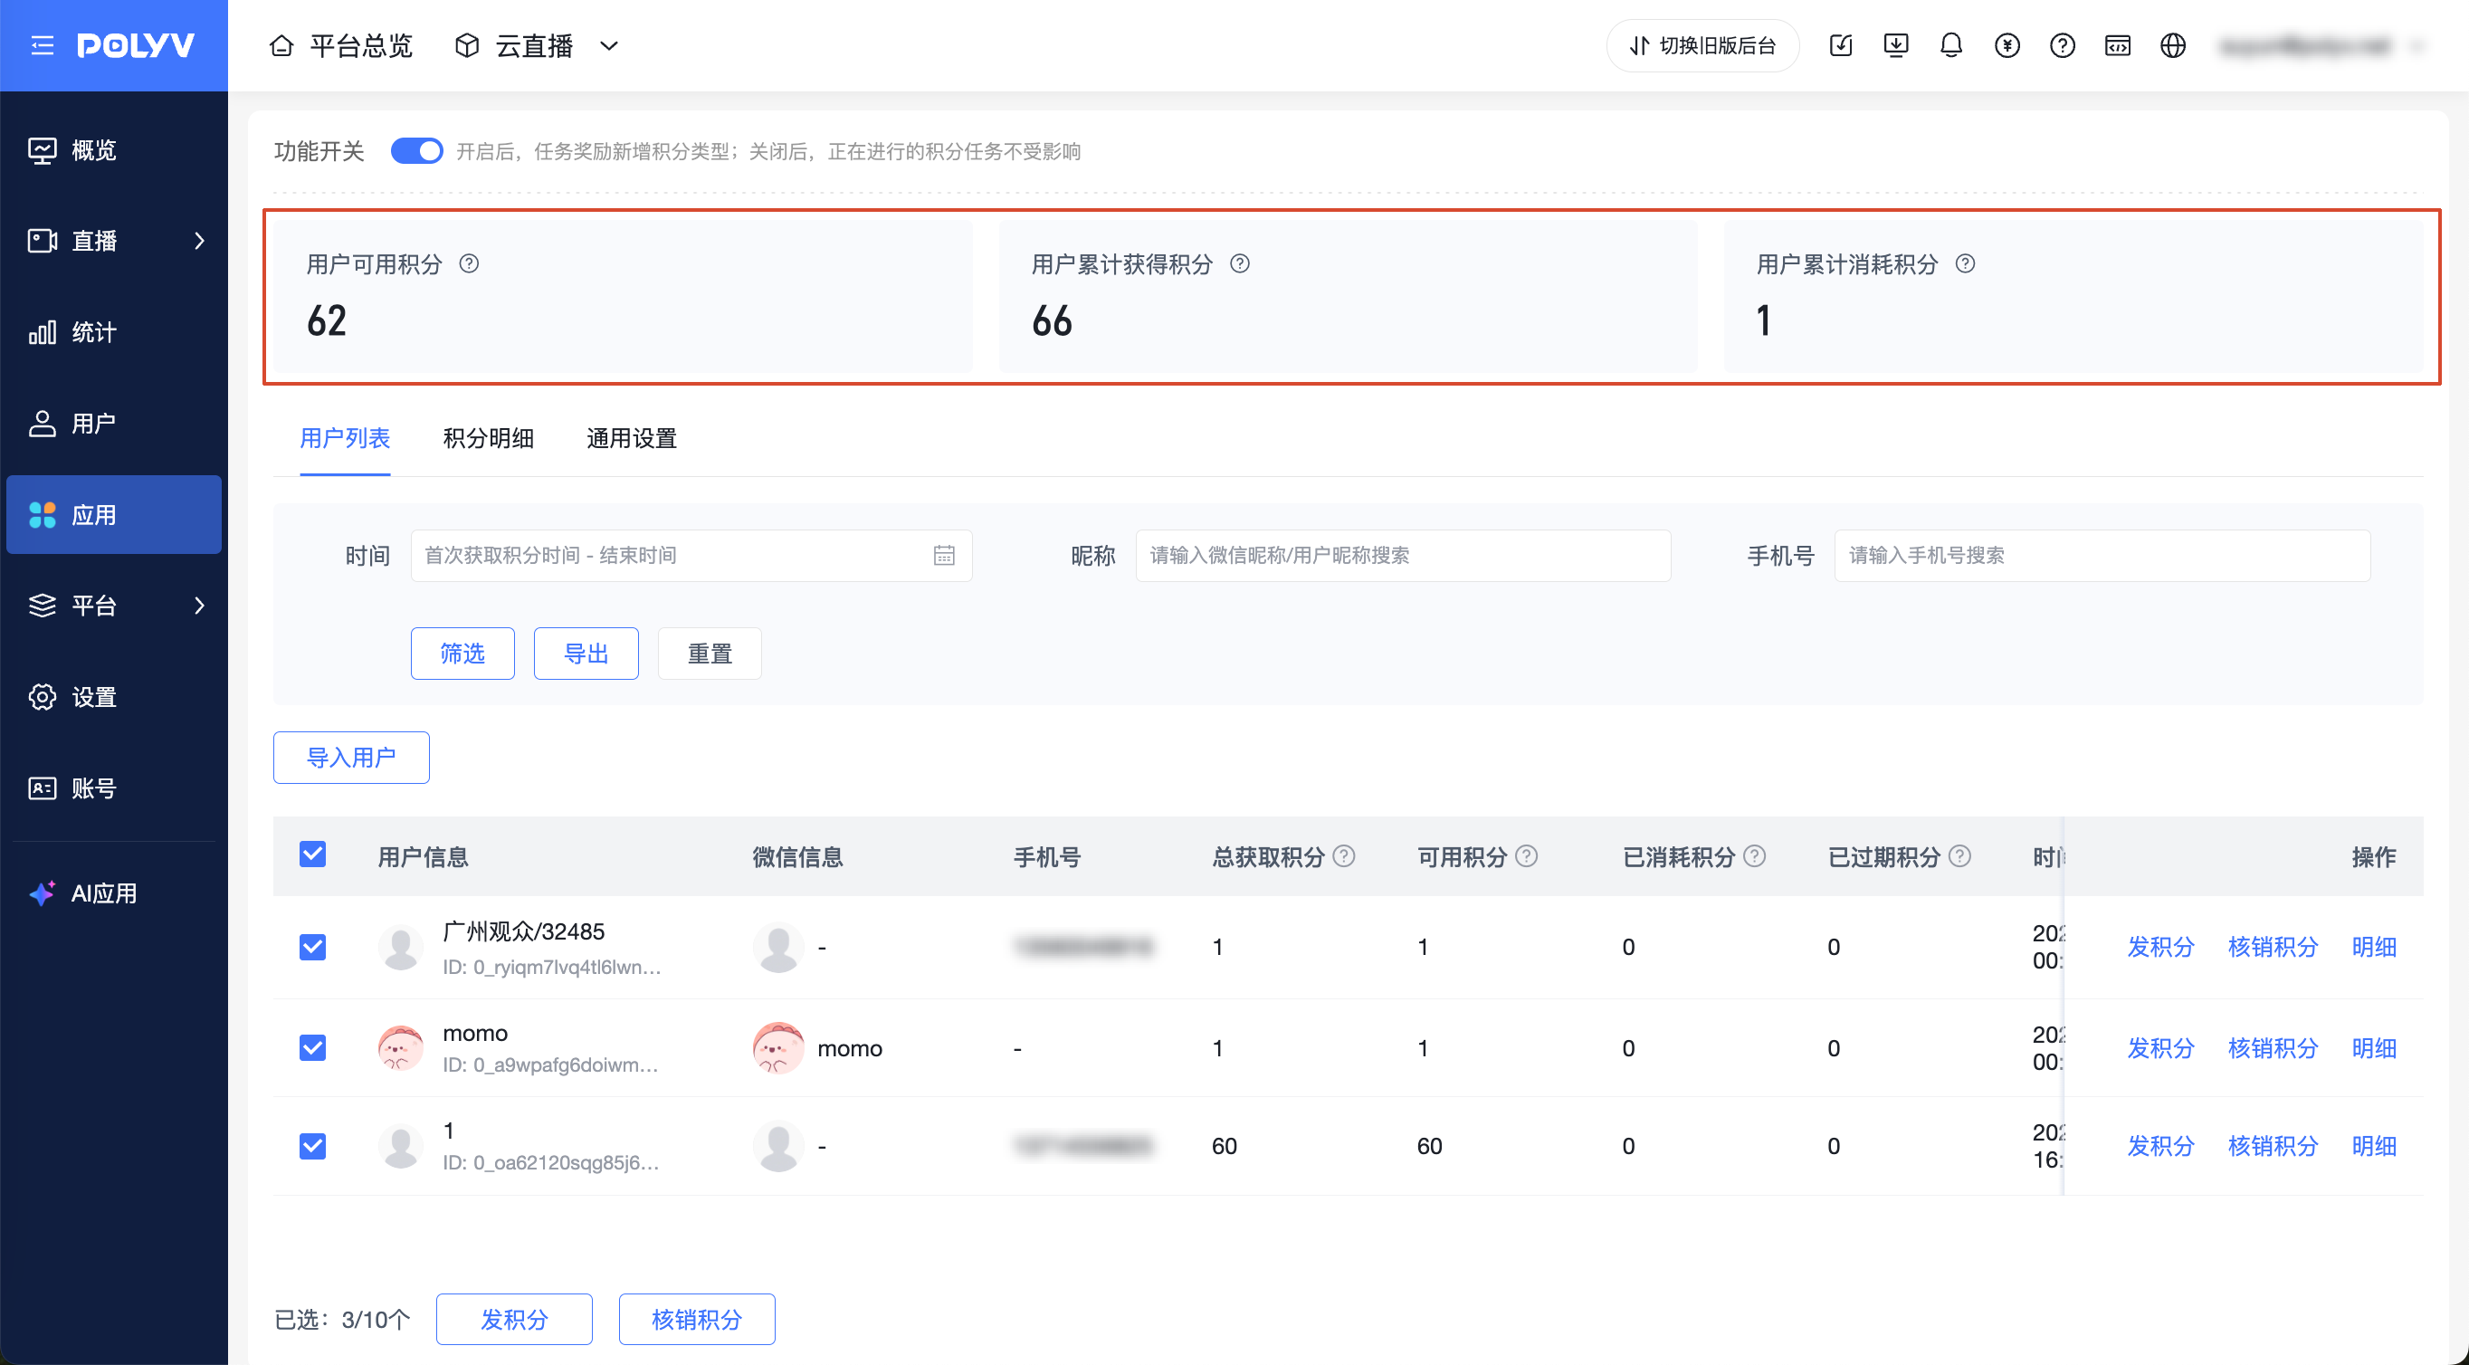Viewport: 2469px width, 1365px height.
Task: Show help for 用户累计消耗积分
Action: tap(1965, 263)
